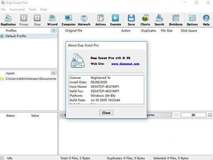Click the add button in Profiles panel header
This screenshot has height=160, width=213.
54,31
